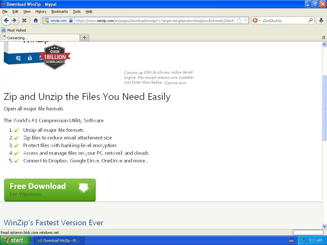The height and width of the screenshot is (245, 327).
Task: Open the Downloads arrow button
Action: click(321, 20)
